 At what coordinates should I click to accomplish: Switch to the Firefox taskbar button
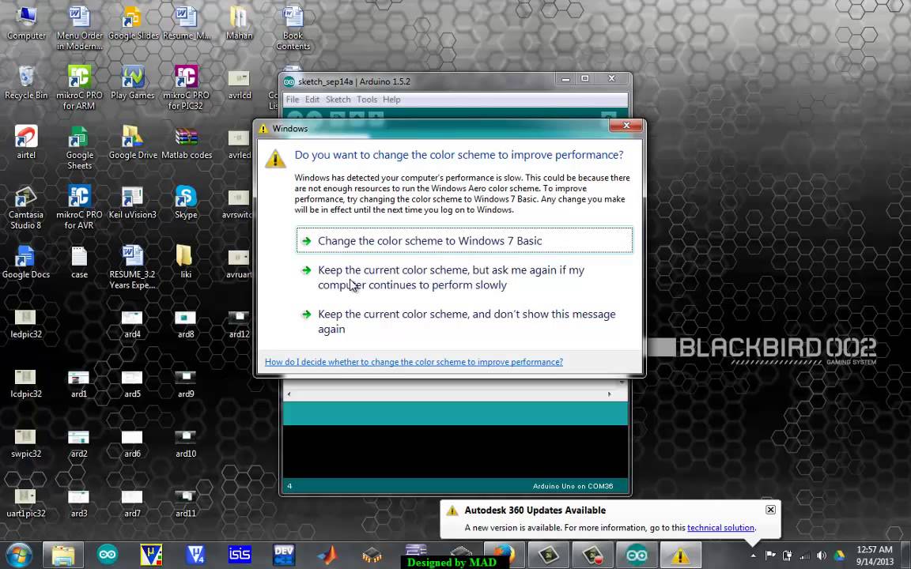[x=503, y=555]
